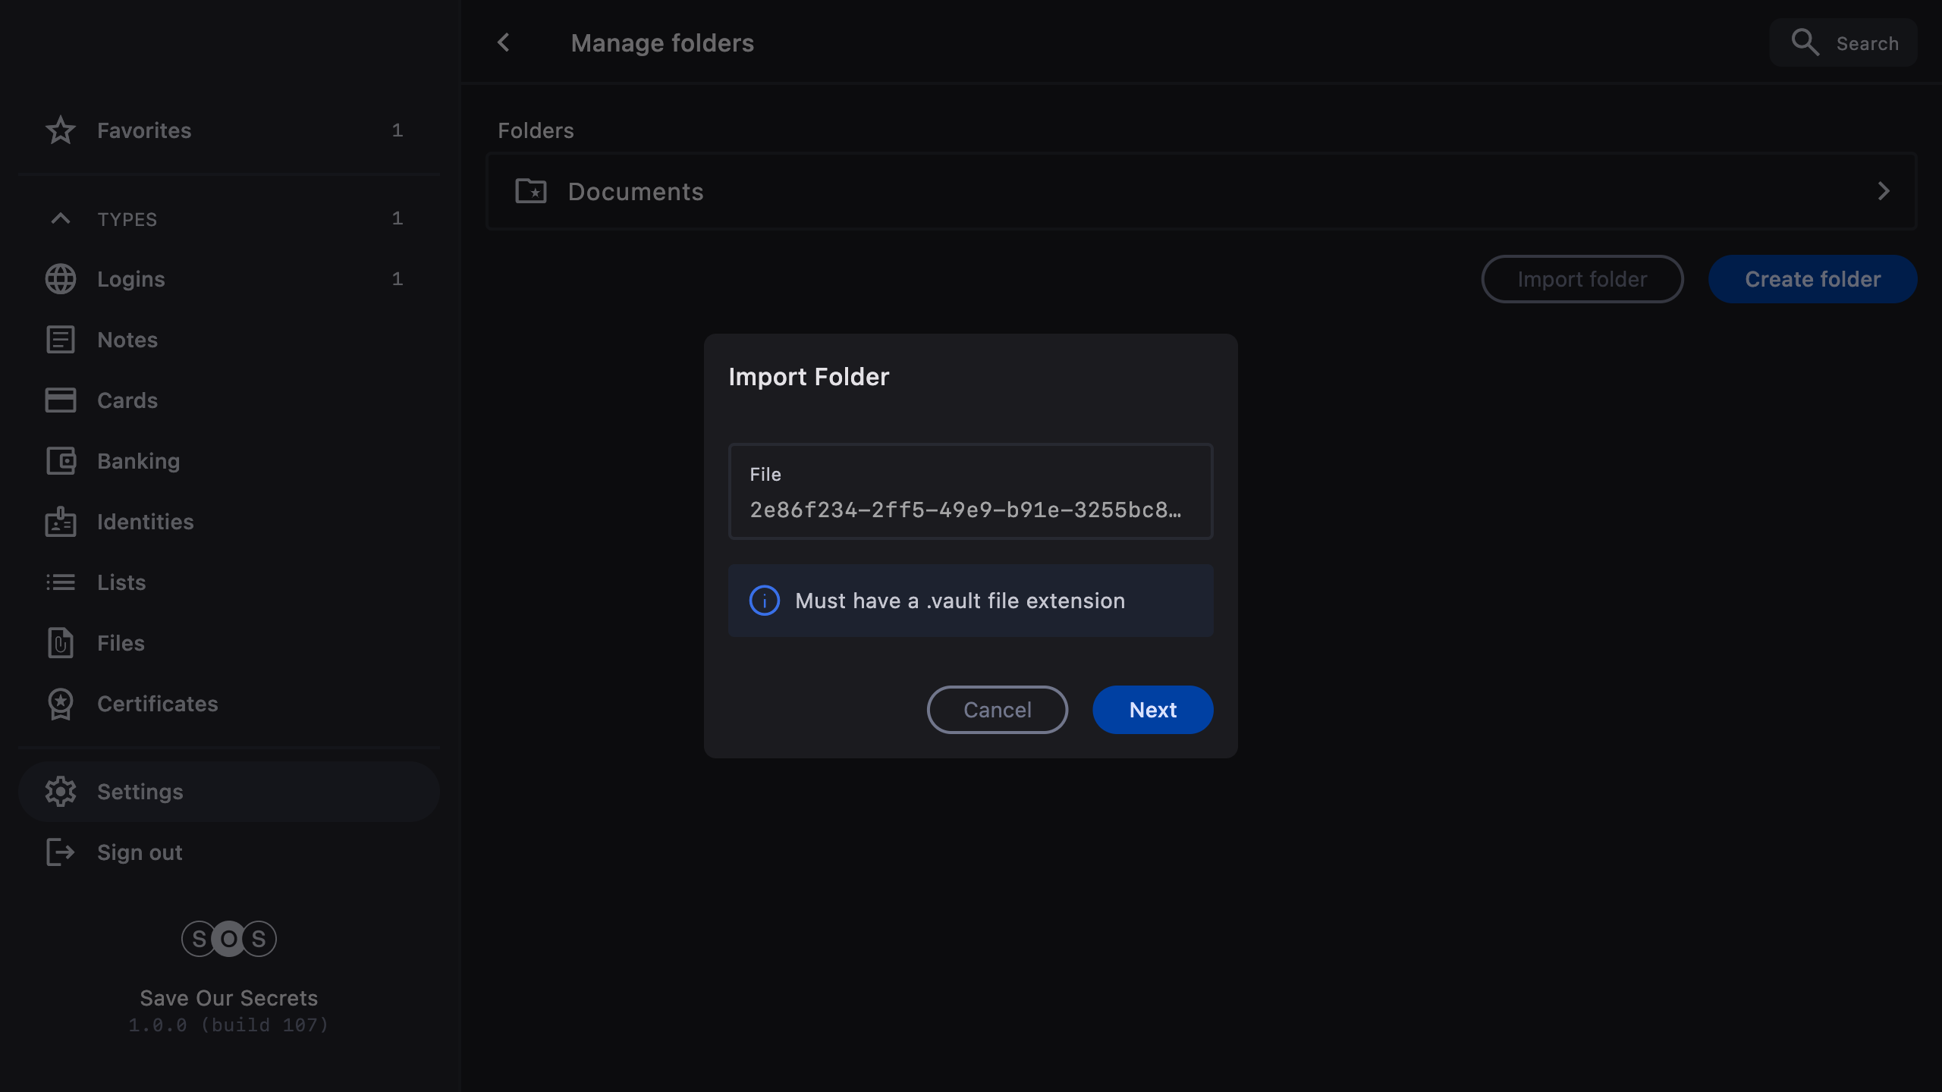Click the Logins globe icon
The height and width of the screenshot is (1092, 1942).
tap(60, 279)
